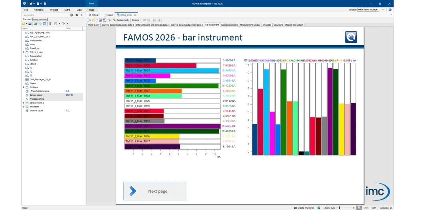The width and height of the screenshot is (432, 210).
Task: Click the blue info icon near Project box
Action: 390,9
